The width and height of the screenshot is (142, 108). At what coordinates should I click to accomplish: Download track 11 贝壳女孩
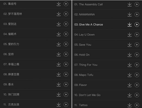tap(59, 104)
